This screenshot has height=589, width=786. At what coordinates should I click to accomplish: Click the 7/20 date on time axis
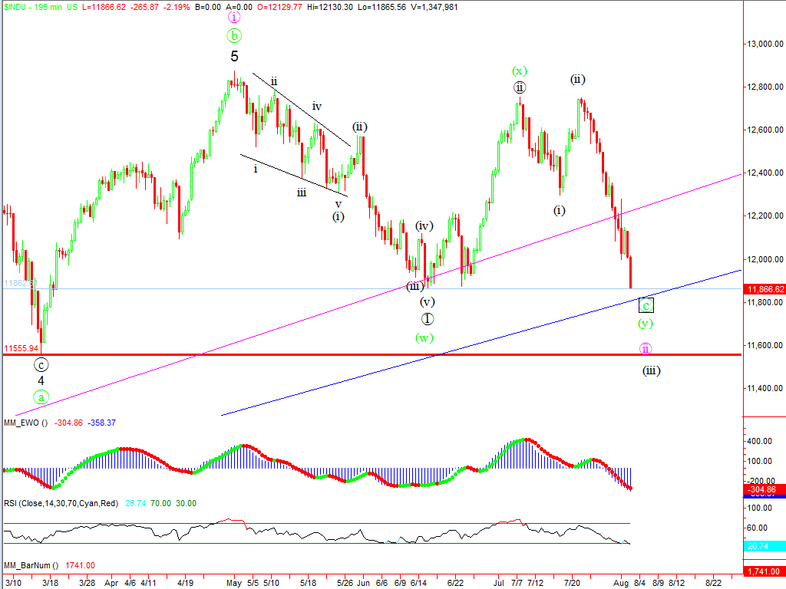click(573, 582)
